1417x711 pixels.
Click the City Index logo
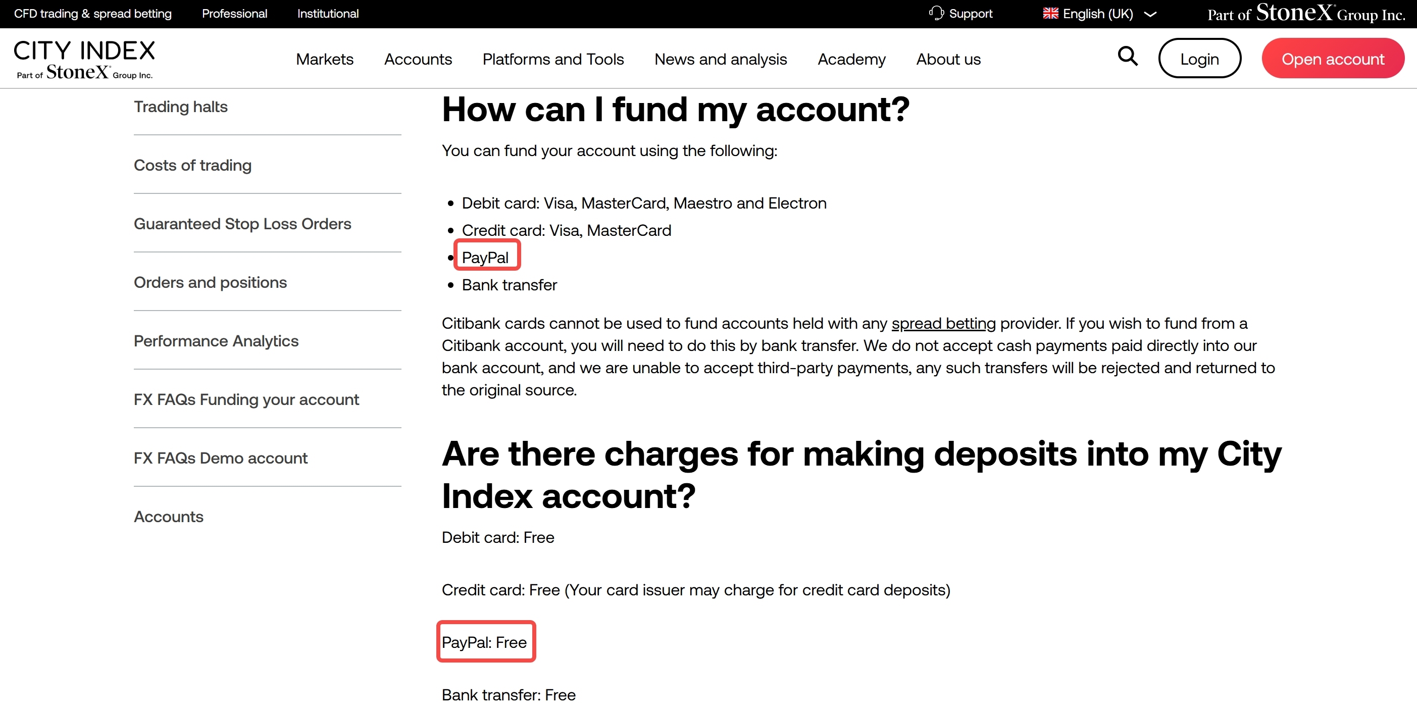[x=84, y=60]
